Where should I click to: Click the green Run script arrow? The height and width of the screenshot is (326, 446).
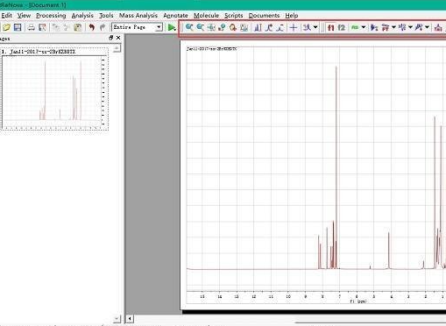pos(172,27)
